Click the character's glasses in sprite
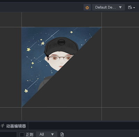139x137 pixels. click(60, 58)
